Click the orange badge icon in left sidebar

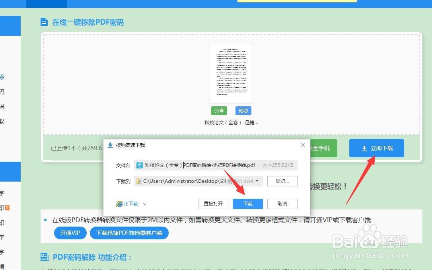click(x=8, y=207)
